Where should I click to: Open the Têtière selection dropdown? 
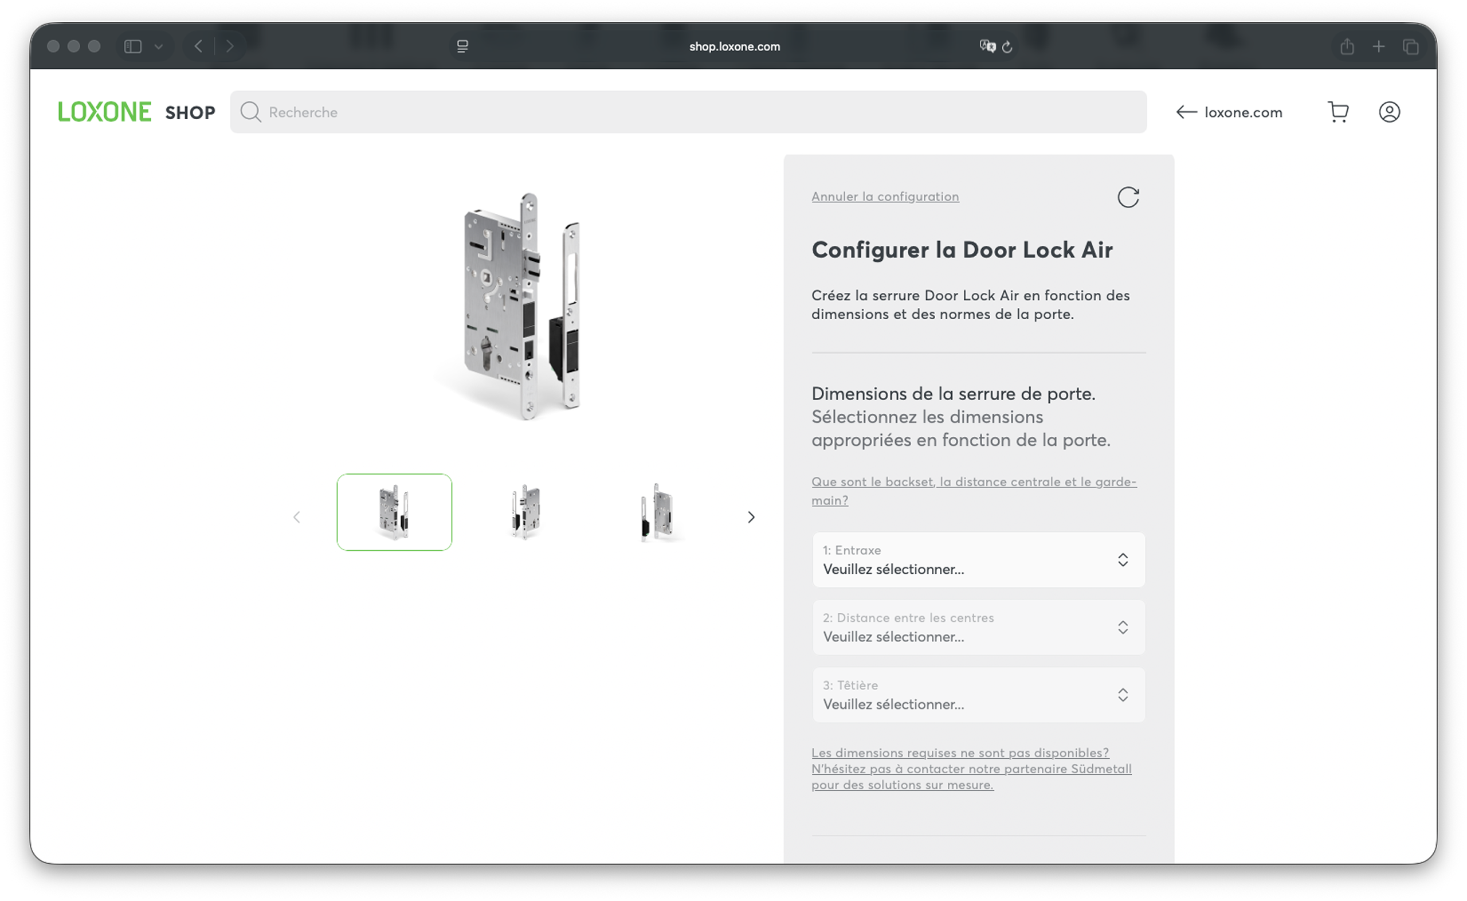point(978,695)
